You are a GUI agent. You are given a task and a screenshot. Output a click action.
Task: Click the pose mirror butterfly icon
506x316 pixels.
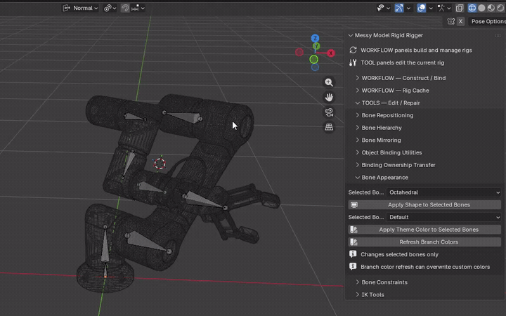click(451, 21)
